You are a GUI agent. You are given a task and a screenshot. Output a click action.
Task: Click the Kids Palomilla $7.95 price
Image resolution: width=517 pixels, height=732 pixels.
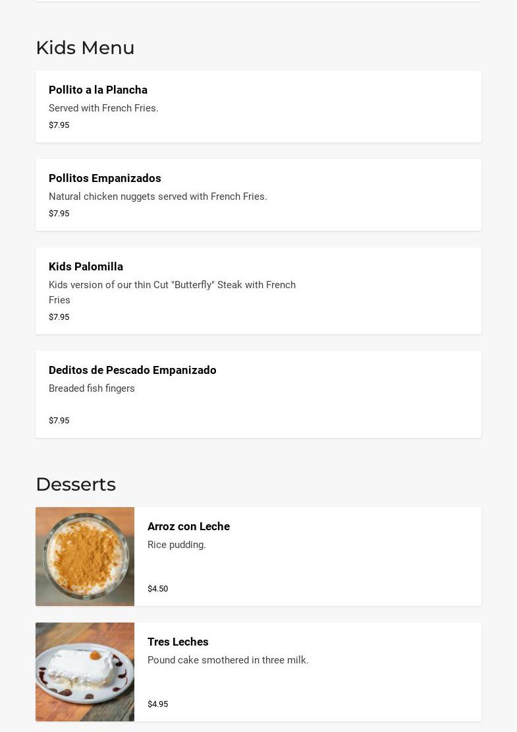point(59,317)
